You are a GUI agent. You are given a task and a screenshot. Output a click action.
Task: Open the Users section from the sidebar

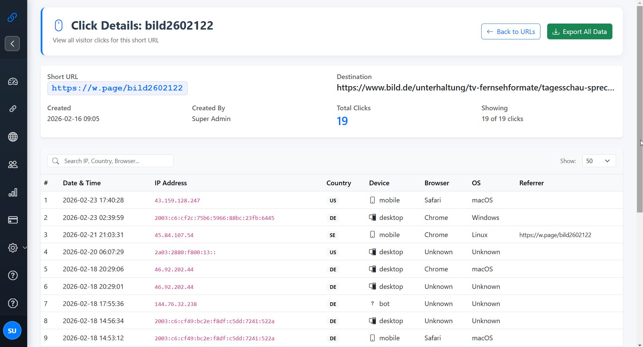[x=13, y=164]
